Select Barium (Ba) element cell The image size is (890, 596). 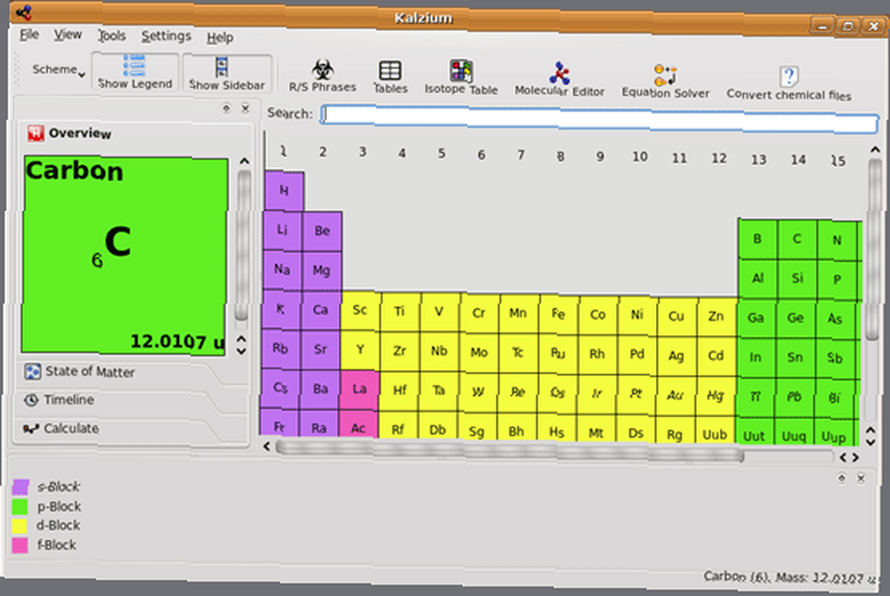coord(320,389)
